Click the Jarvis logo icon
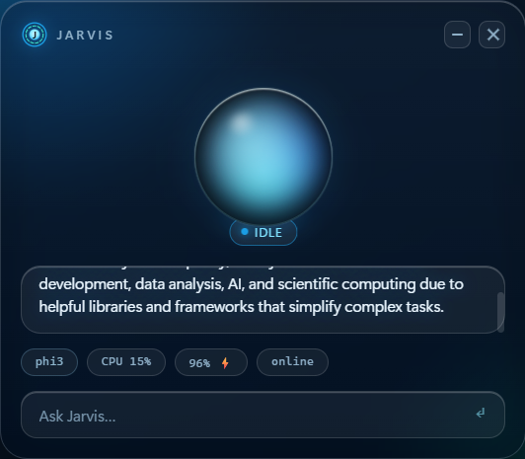This screenshot has width=525, height=459. pyautogui.click(x=35, y=35)
